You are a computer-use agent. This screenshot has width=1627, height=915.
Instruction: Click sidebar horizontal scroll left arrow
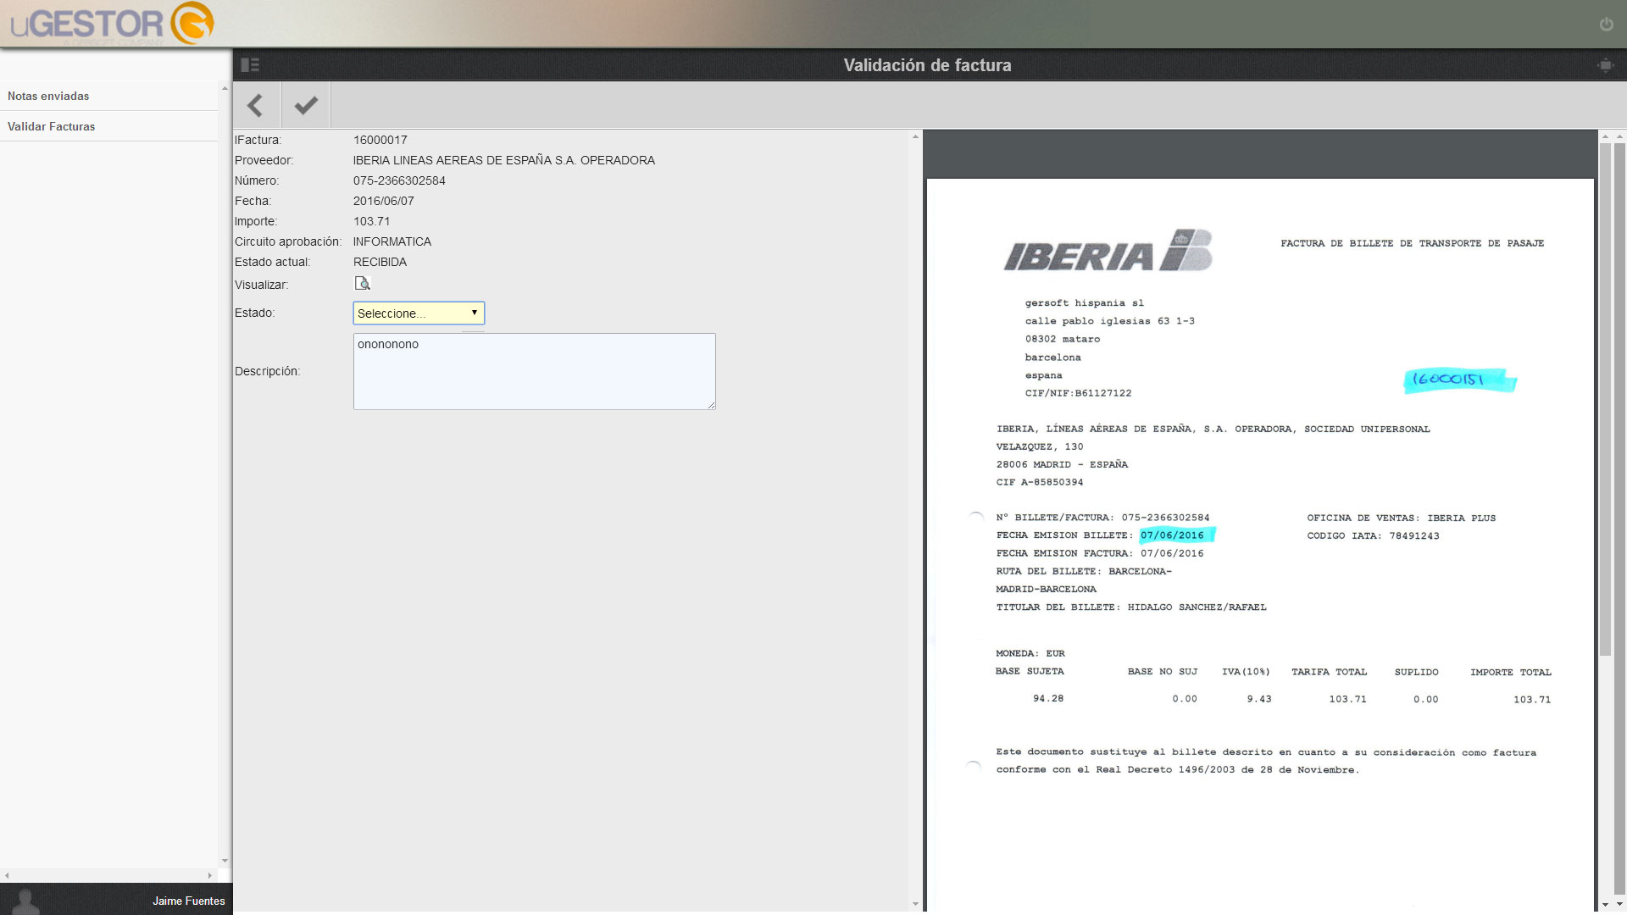tap(7, 875)
